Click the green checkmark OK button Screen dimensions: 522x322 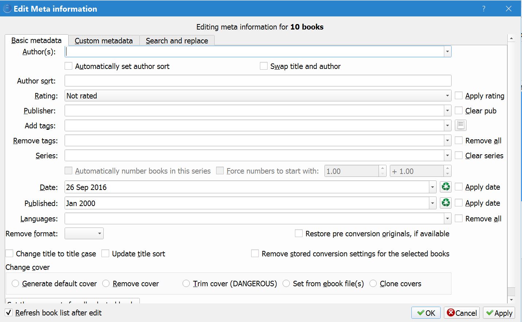coord(426,313)
